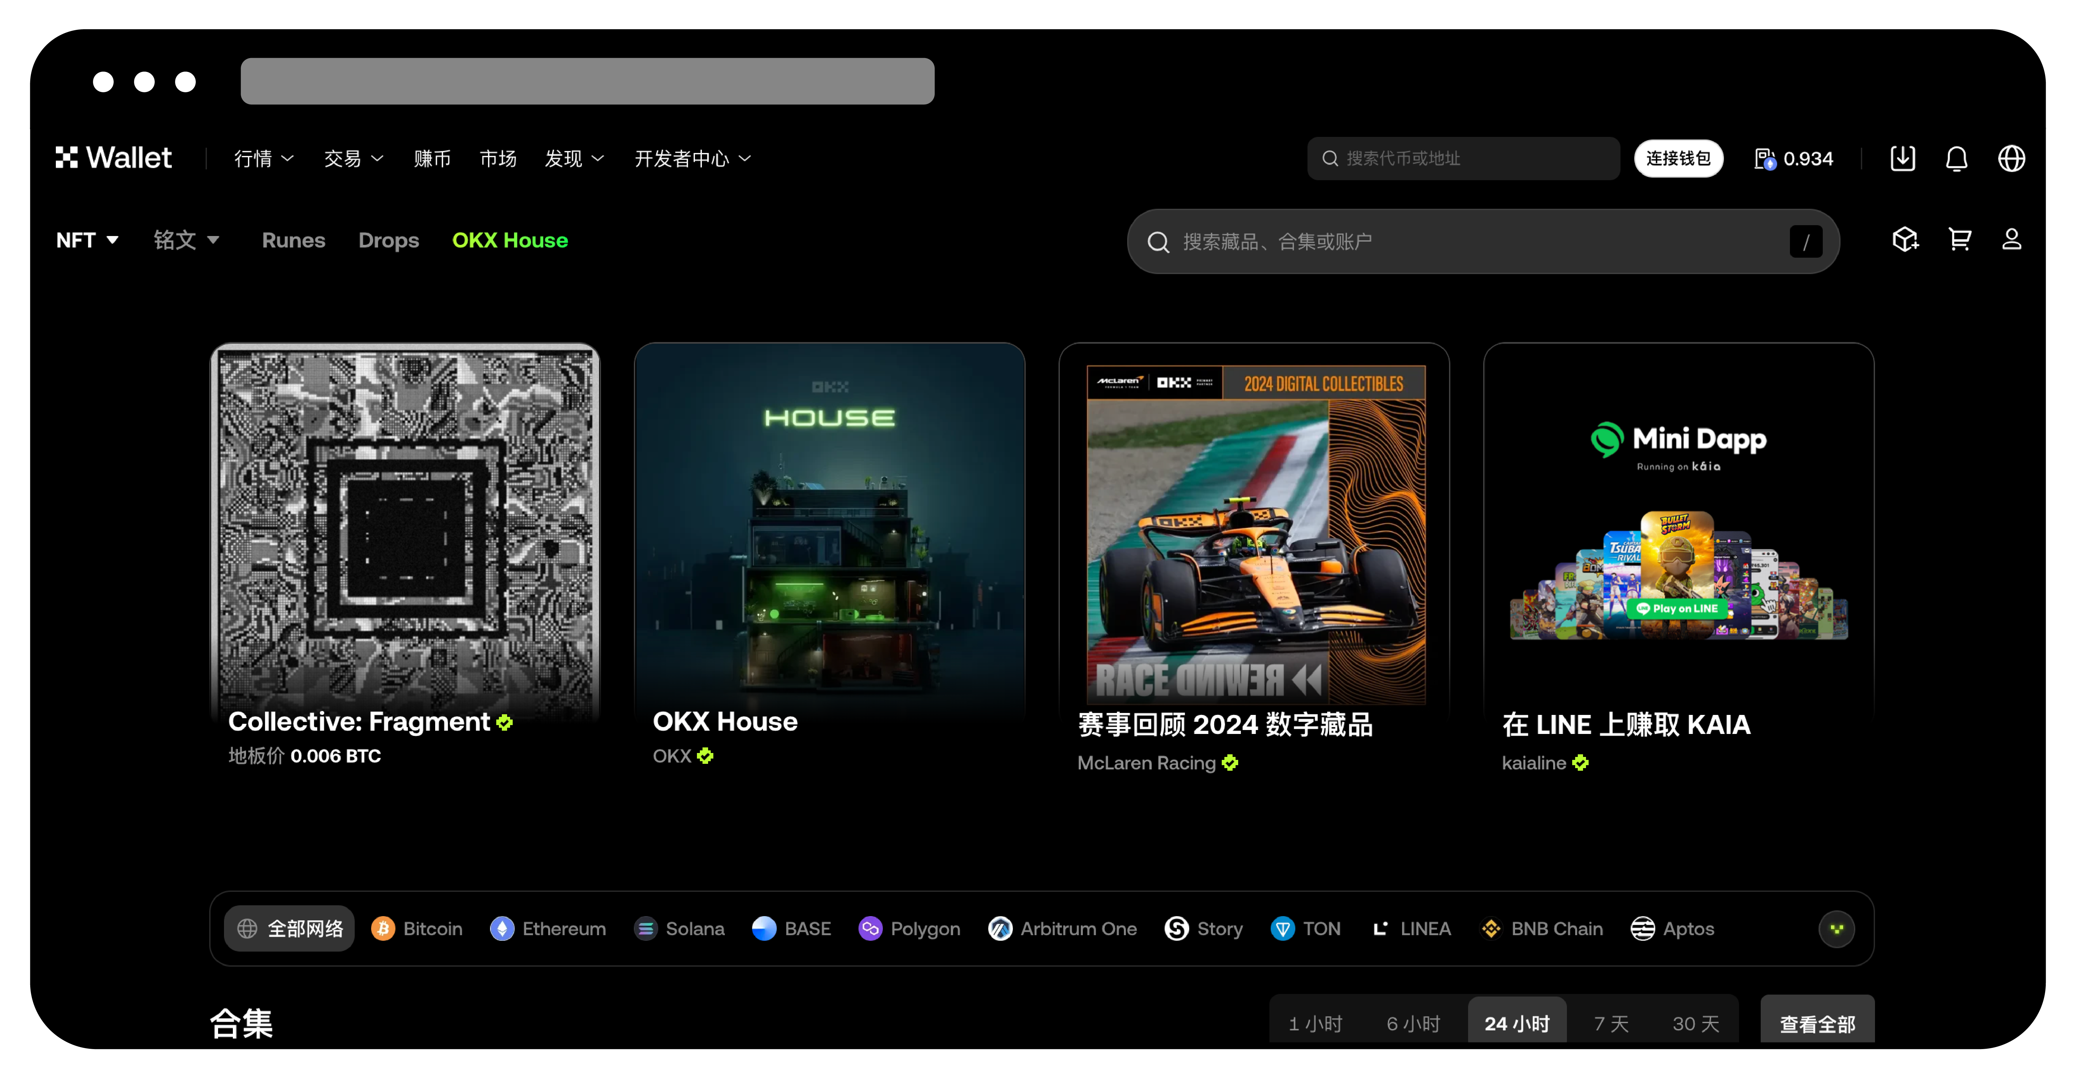Filter collections by Bitcoin label

point(433,929)
